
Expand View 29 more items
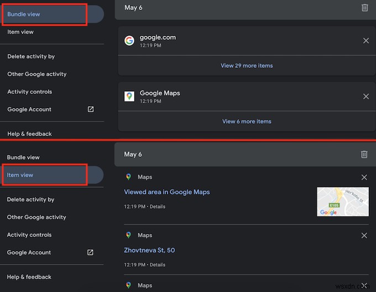coord(247,66)
